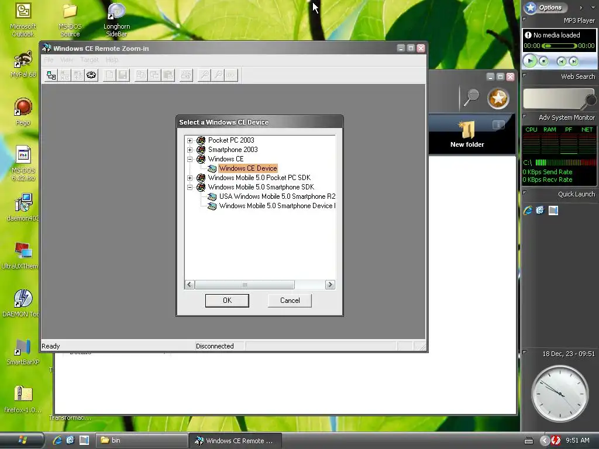Image resolution: width=599 pixels, height=449 pixels.
Task: Click the asterisk-shaped toolbar icon in Remote Zoom-in
Action: tap(91, 75)
